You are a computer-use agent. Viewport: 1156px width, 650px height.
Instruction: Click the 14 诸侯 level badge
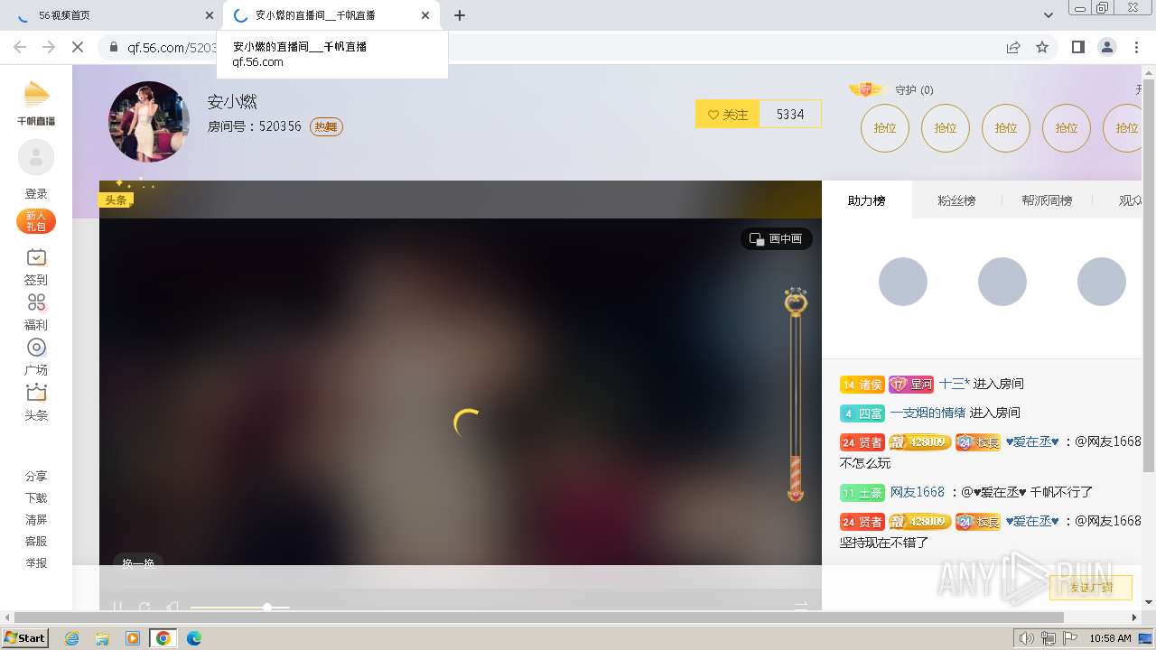862,385
